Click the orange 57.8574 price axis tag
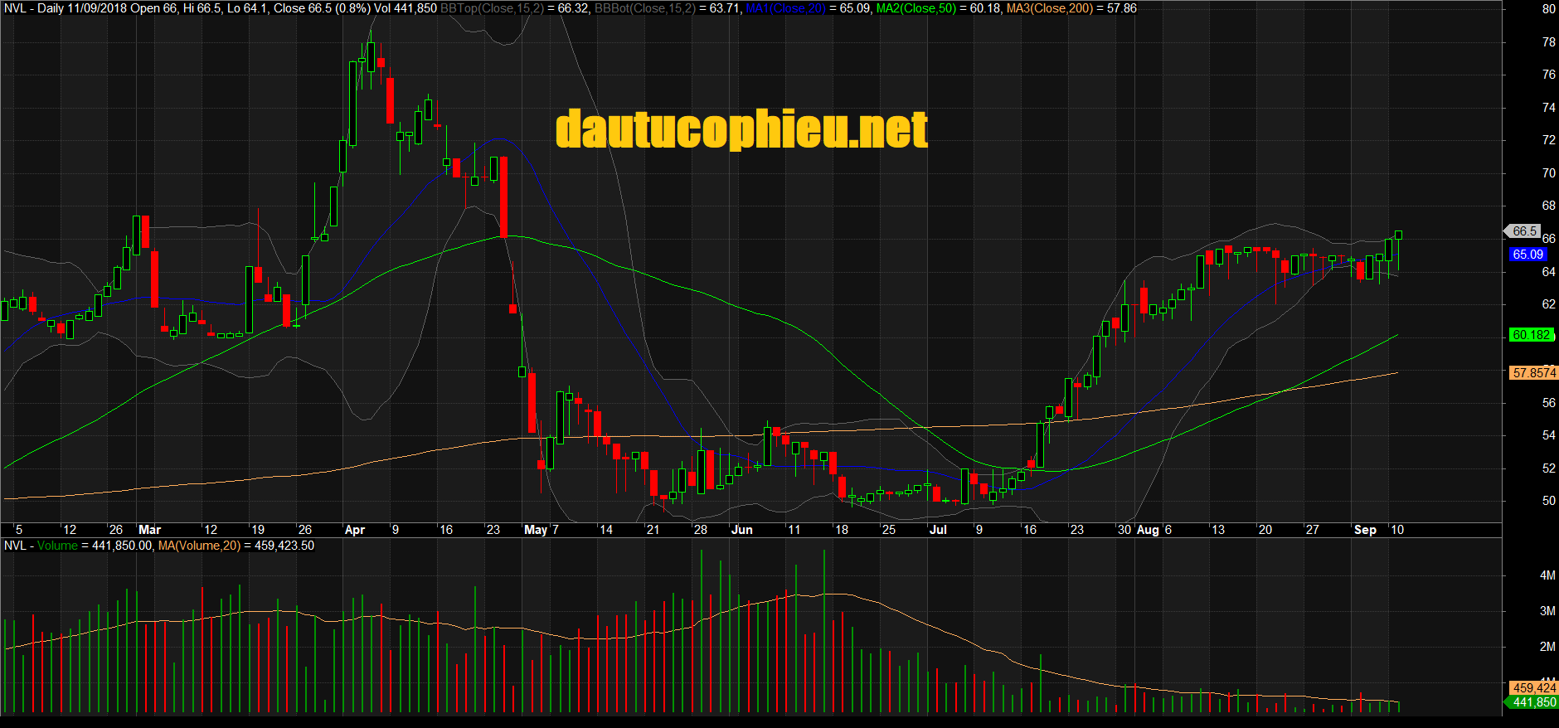1559x728 pixels. point(1533,373)
